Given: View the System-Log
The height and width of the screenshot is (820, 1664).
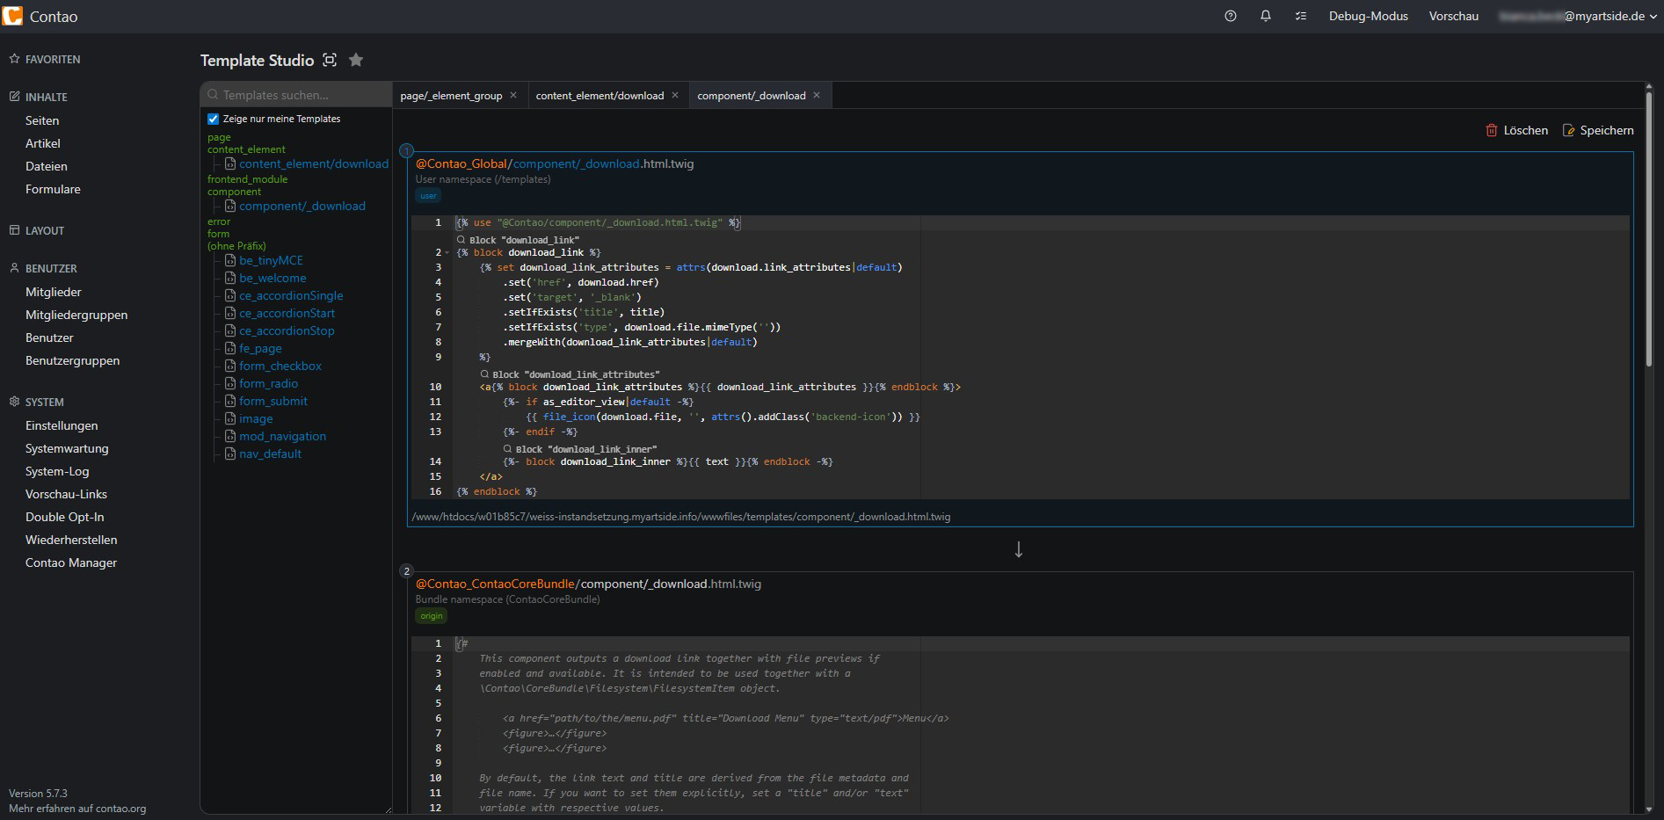Looking at the screenshot, I should [57, 471].
